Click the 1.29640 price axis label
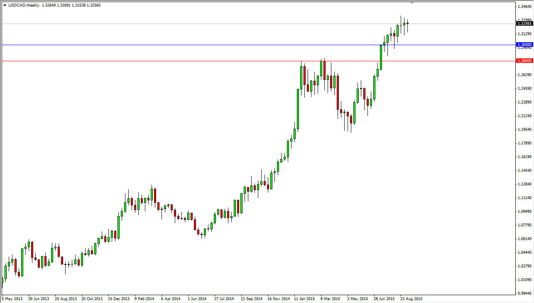534x303 pixels. [524, 47]
